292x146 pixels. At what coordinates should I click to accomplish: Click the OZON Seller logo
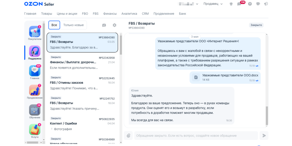pyautogui.click(x=39, y=4)
